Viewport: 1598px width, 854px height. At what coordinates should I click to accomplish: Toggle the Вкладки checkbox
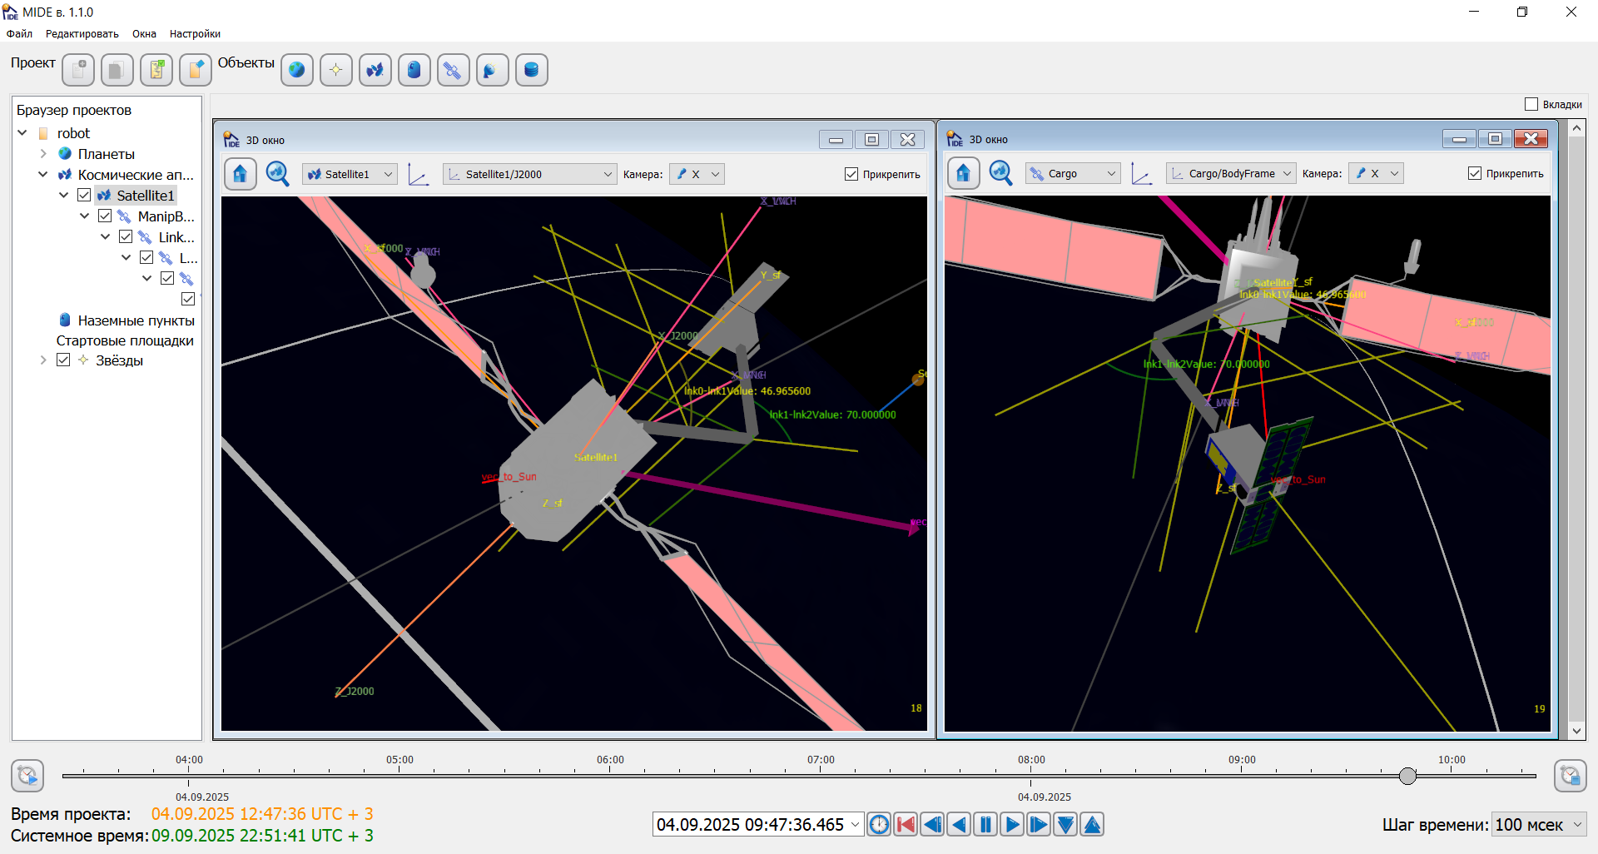[x=1531, y=104]
